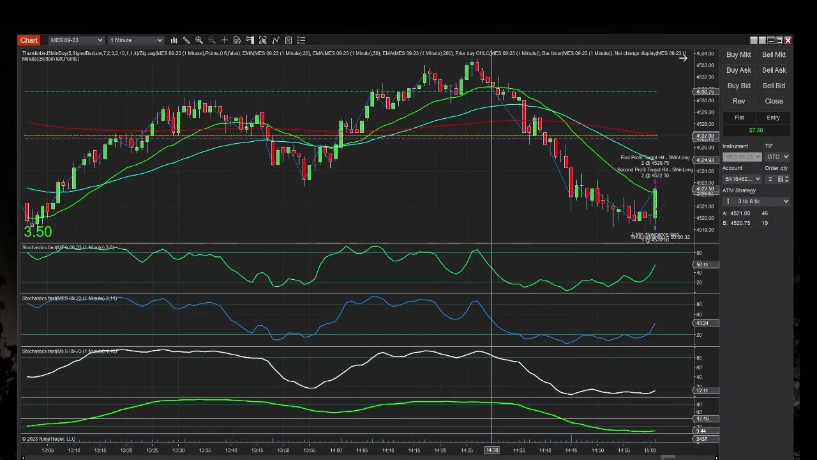This screenshot has width=817, height=460.
Task: Click the $7.50 PnL display
Action: pos(756,130)
